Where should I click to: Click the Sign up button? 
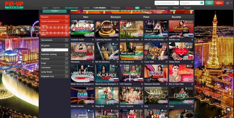[219, 3]
